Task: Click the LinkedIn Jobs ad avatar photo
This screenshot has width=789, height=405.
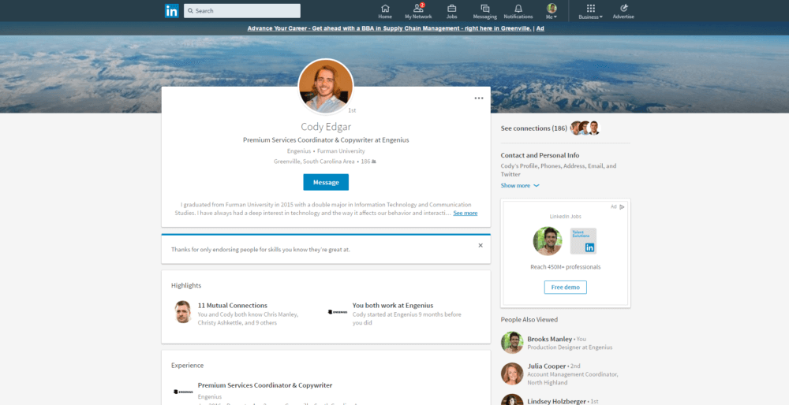Action: pyautogui.click(x=548, y=241)
